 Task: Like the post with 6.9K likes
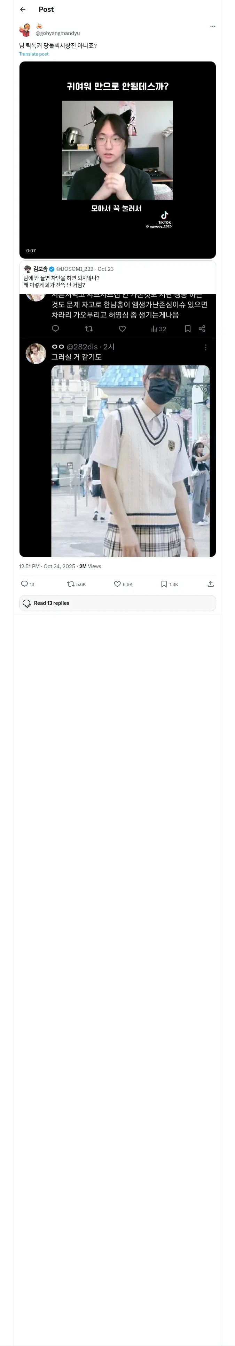coord(117,584)
